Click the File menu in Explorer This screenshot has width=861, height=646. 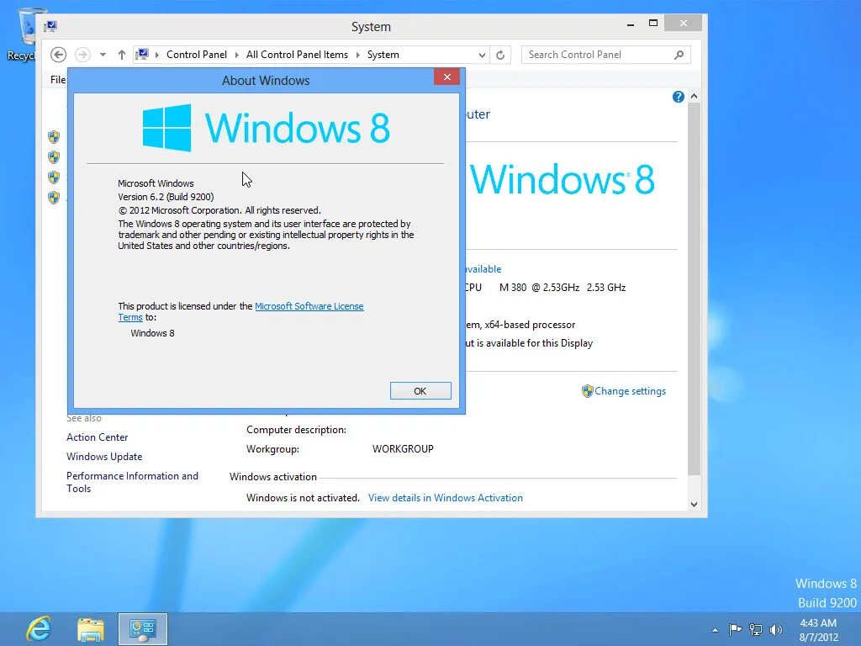coord(57,79)
